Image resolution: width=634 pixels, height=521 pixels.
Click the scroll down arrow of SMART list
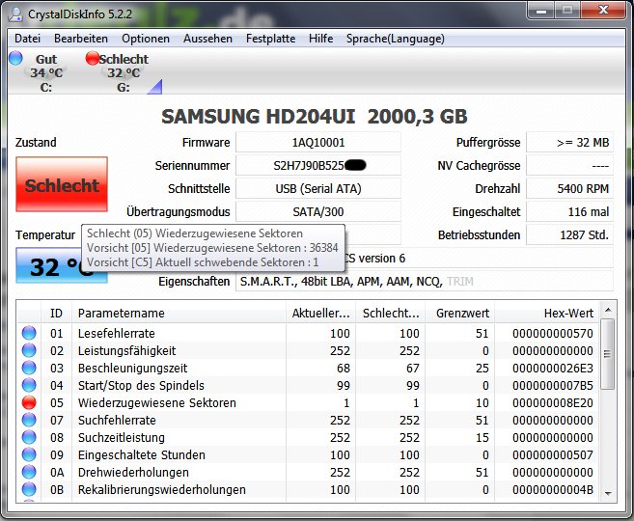point(608,494)
